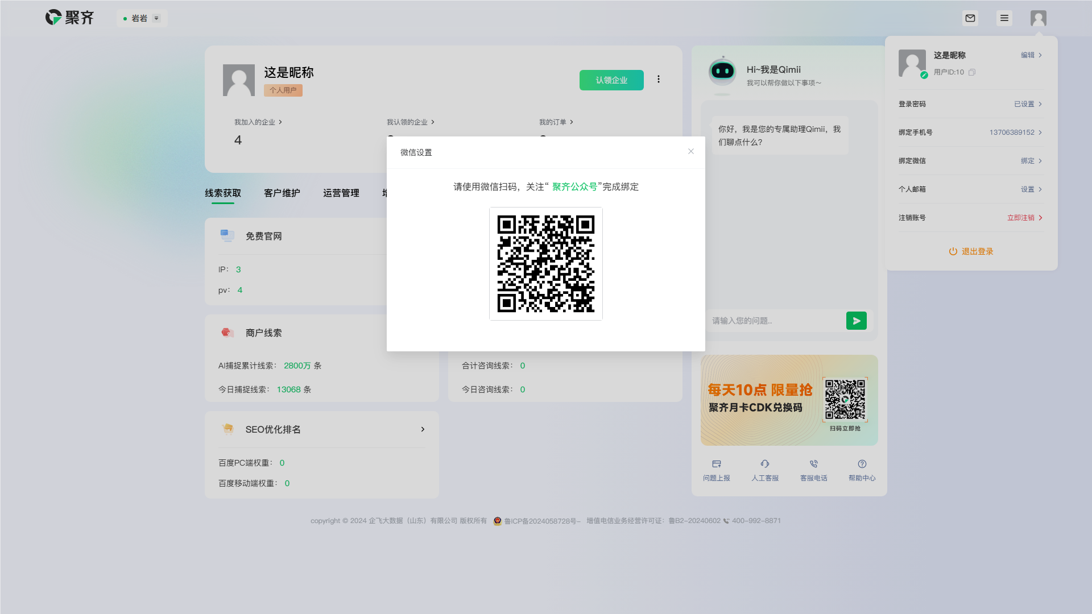Screen dimensions: 1092x614
Task: Click the 聚齐公众号 link in dialog
Action: click(x=574, y=187)
